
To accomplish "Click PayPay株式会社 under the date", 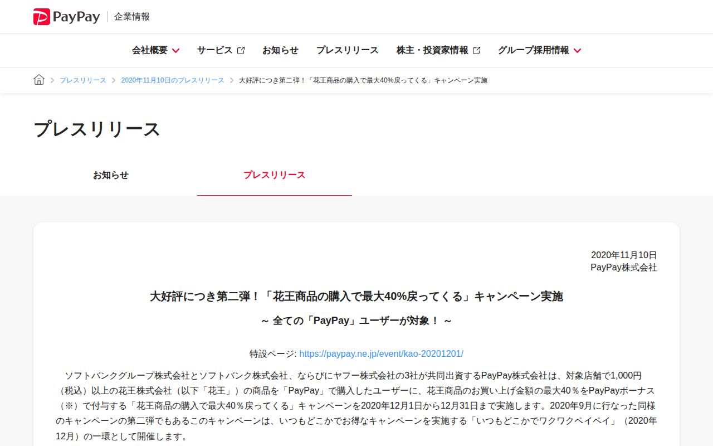I will coord(624,268).
